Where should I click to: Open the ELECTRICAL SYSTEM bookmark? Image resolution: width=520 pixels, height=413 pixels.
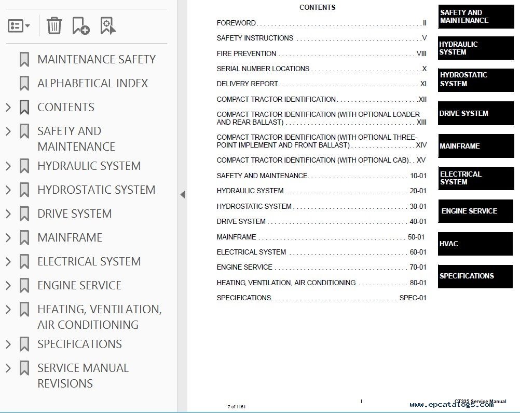pyautogui.click(x=89, y=262)
